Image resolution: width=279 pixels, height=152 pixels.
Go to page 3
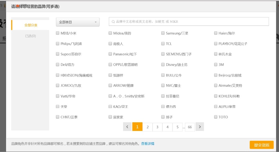pos(157,127)
